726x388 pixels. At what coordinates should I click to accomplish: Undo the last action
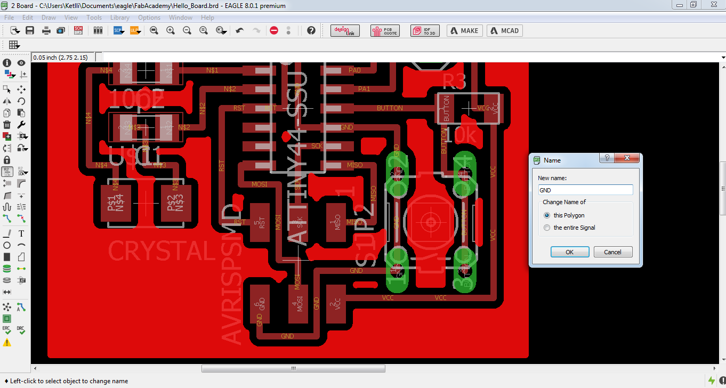point(240,30)
